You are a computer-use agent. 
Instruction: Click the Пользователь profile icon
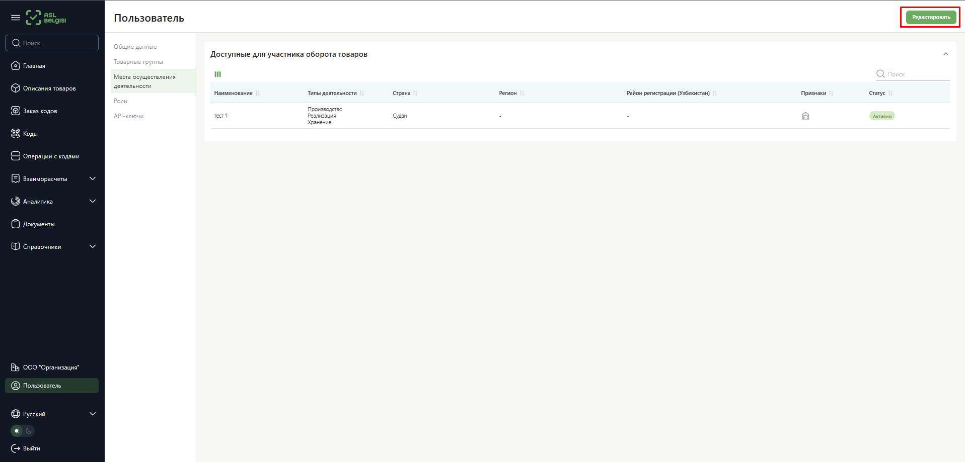16,386
